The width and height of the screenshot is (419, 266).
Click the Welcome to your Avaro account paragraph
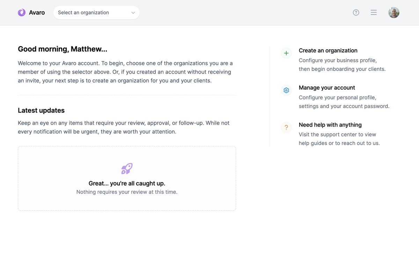click(x=125, y=72)
